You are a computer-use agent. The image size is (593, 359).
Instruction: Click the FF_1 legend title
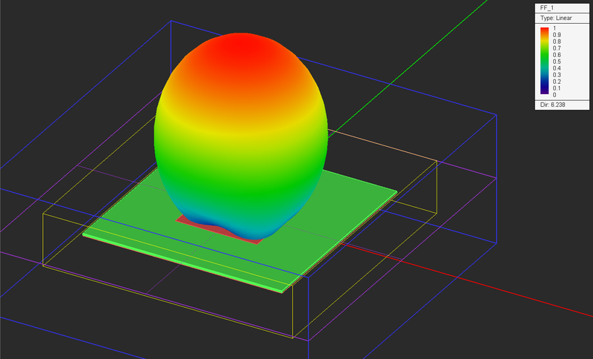547,8
